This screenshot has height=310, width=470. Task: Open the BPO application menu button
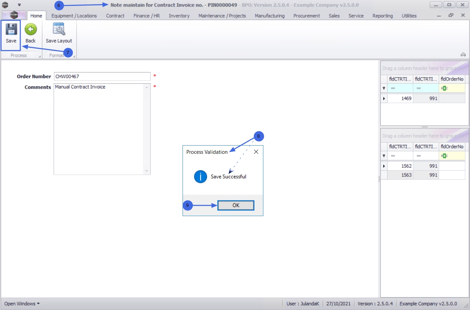[x=14, y=15]
